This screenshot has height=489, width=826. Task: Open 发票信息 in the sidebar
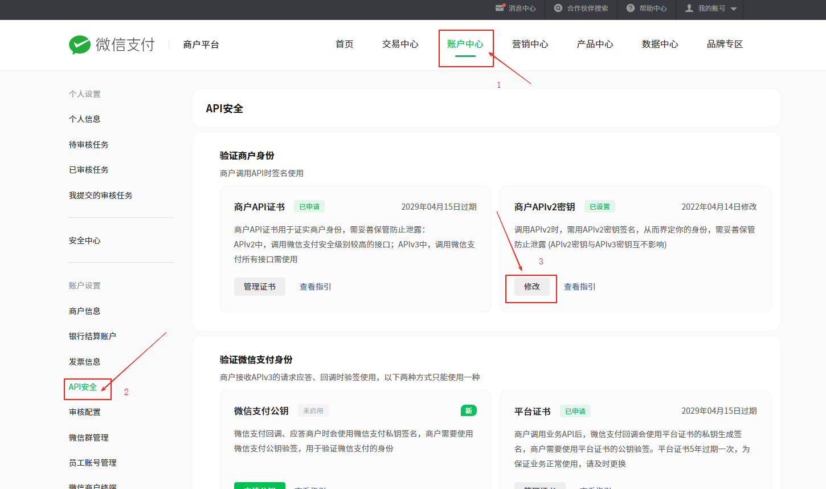tap(84, 362)
